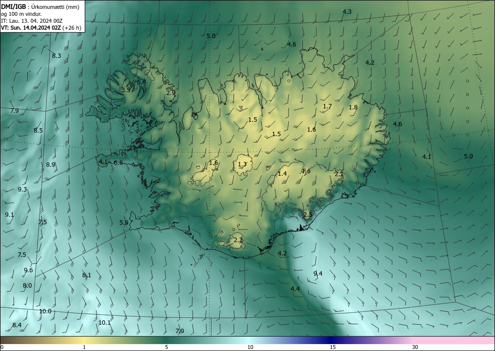The image size is (495, 351).
Task: Click the map value 9.4
Action: tap(318, 274)
